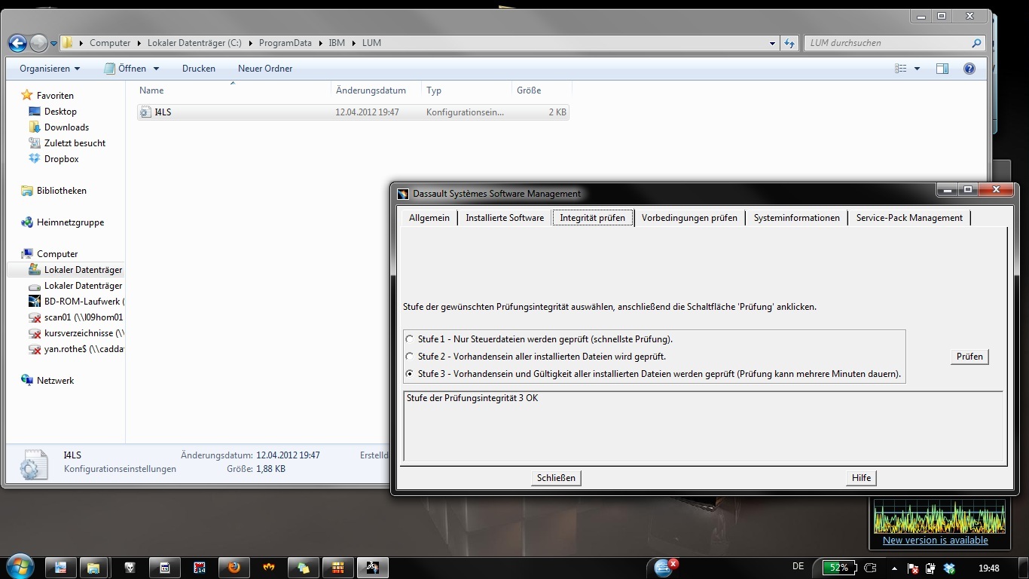Open the view options dropdown arrow
Viewport: 1029px width, 579px height.
click(917, 69)
